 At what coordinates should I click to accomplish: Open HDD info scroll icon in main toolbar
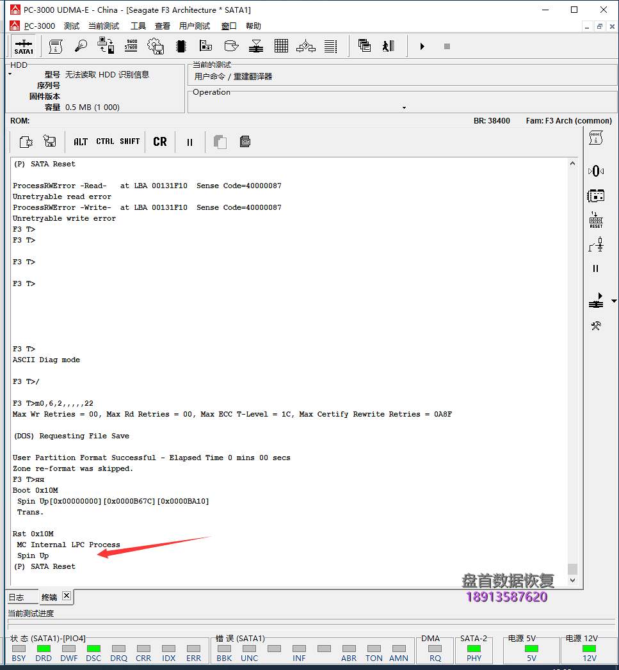click(56, 46)
